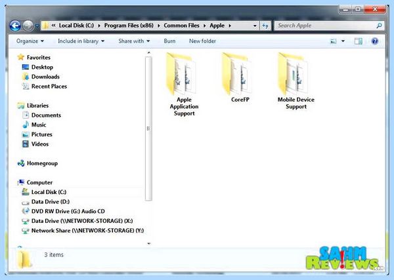394x280 pixels.
Task: Select Music library
Action: 39,125
